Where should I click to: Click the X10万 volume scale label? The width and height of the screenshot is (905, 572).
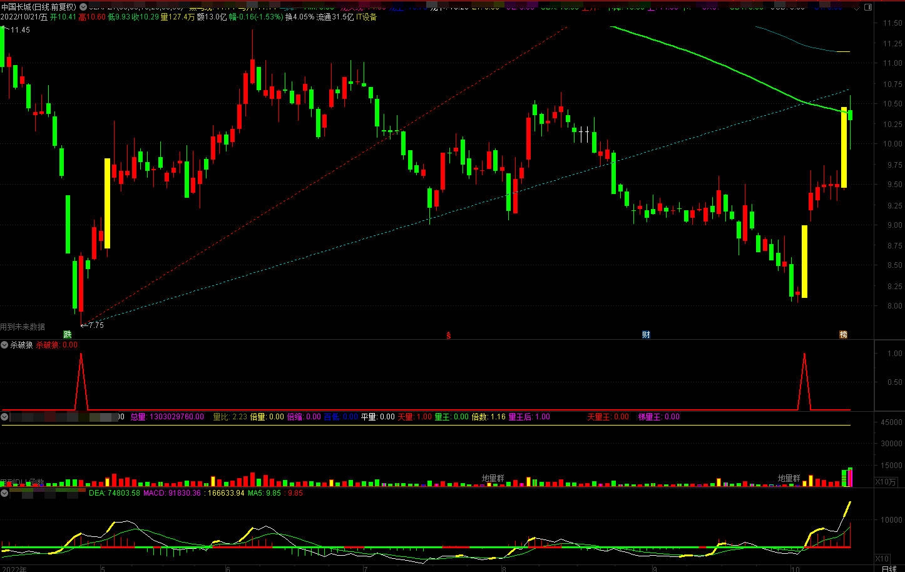coord(886,482)
